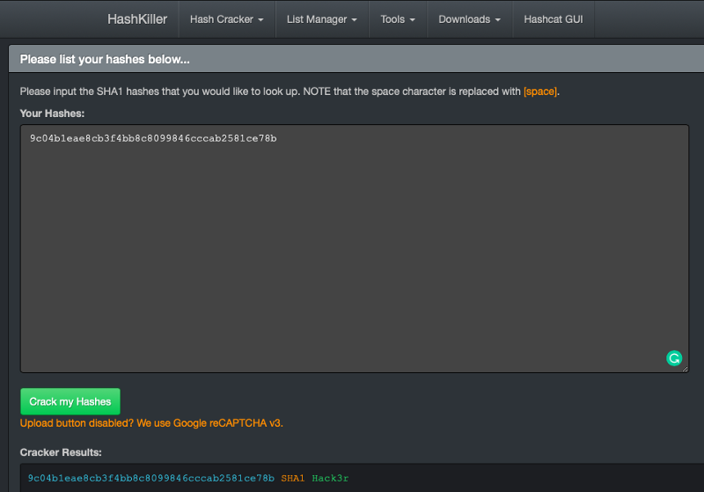The width and height of the screenshot is (704, 492).
Task: Click the textarea resize handle in the corner
Action: pyautogui.click(x=685, y=369)
